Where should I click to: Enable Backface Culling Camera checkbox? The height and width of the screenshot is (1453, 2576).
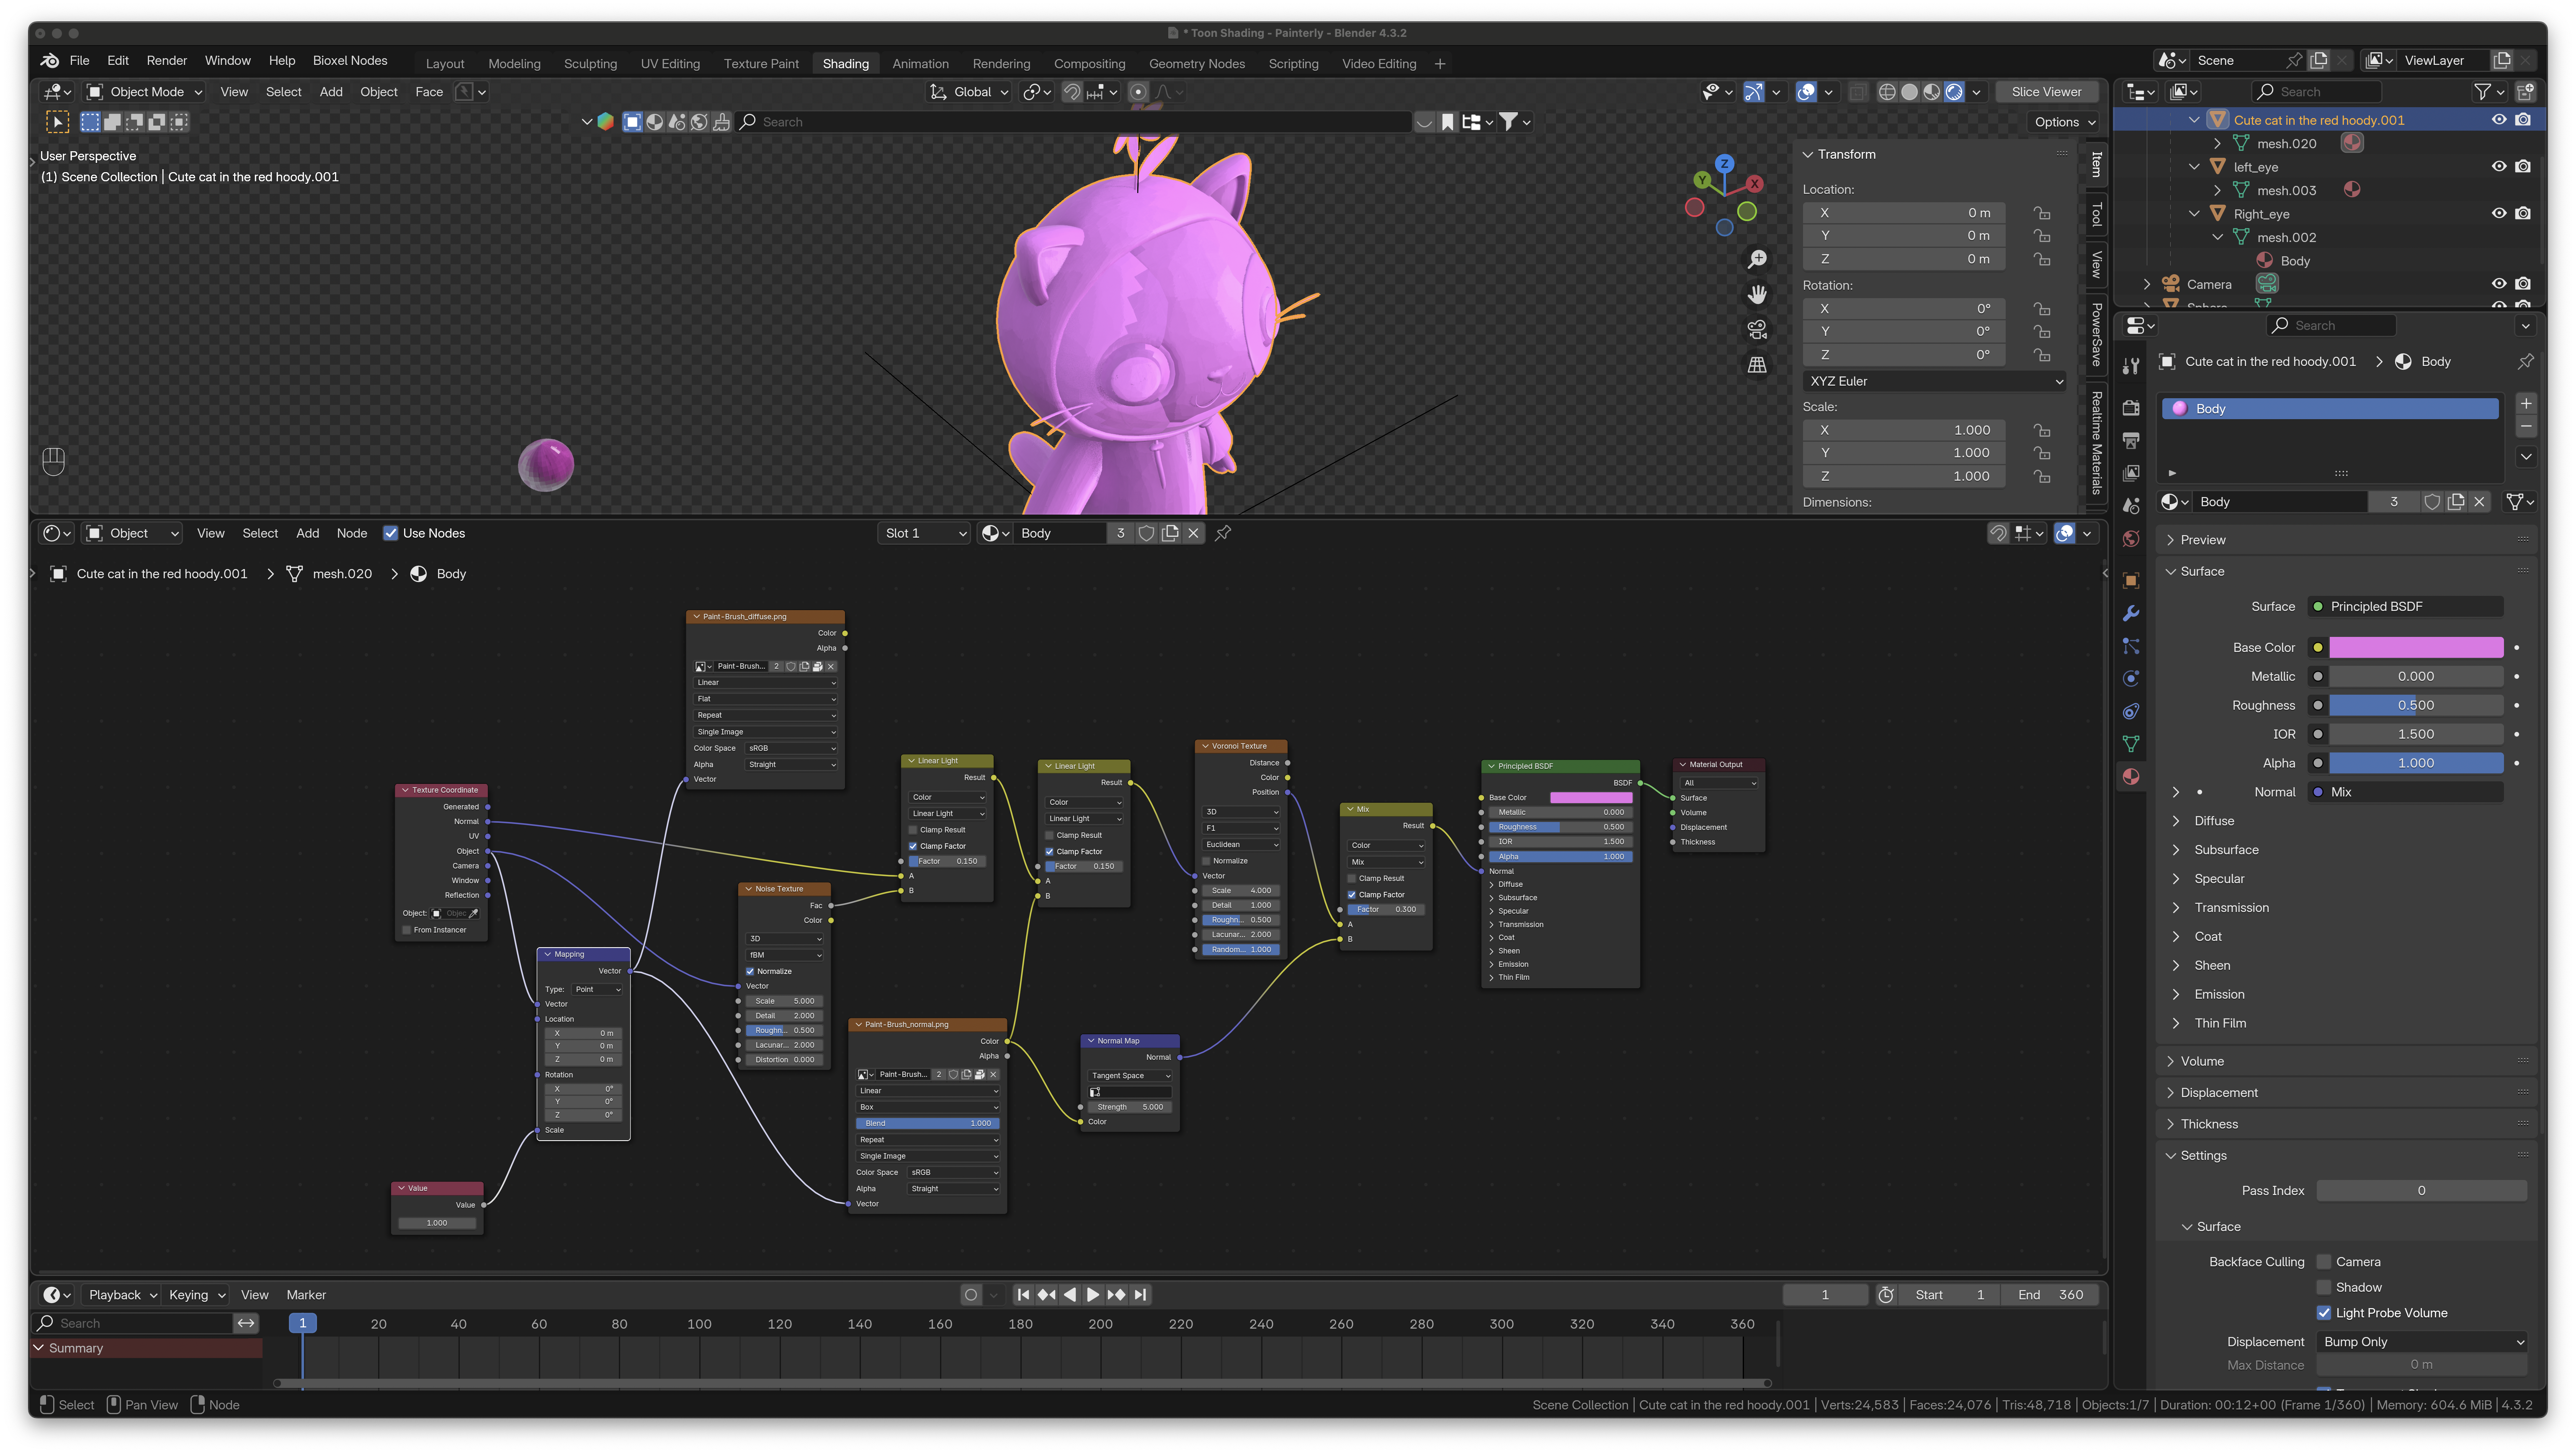coord(2324,1262)
